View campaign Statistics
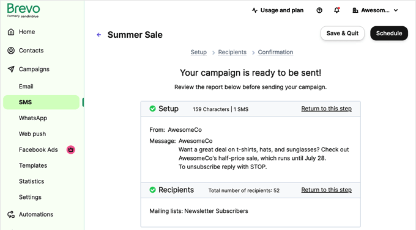The width and height of the screenshot is (416, 230). click(x=31, y=181)
